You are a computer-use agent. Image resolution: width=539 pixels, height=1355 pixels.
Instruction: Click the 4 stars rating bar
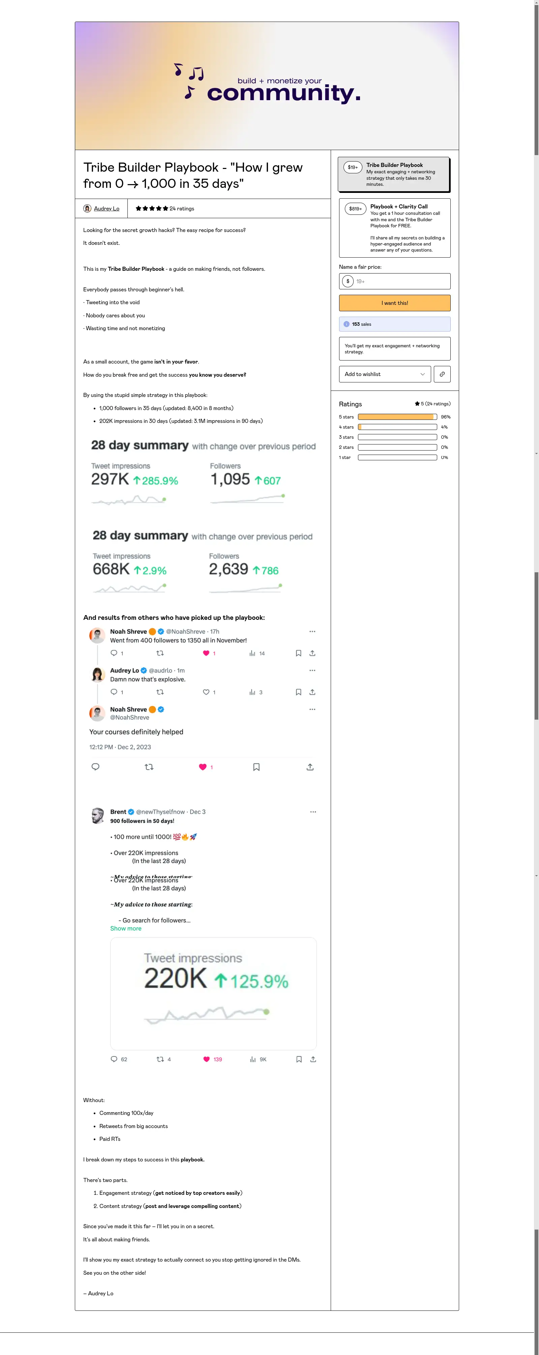click(x=397, y=427)
